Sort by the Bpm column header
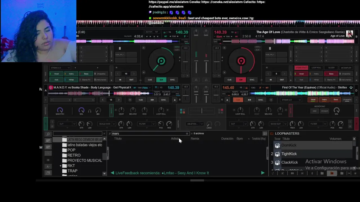The image size is (360, 202). [240, 139]
